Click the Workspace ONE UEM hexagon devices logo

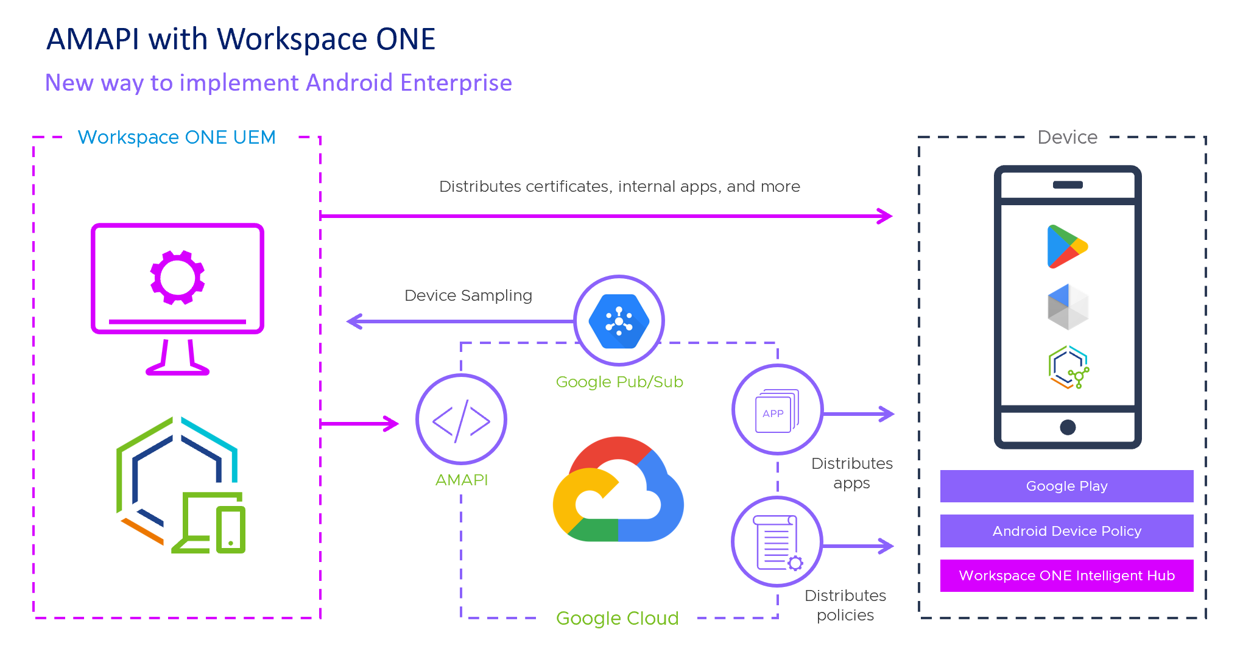pyautogui.click(x=181, y=485)
